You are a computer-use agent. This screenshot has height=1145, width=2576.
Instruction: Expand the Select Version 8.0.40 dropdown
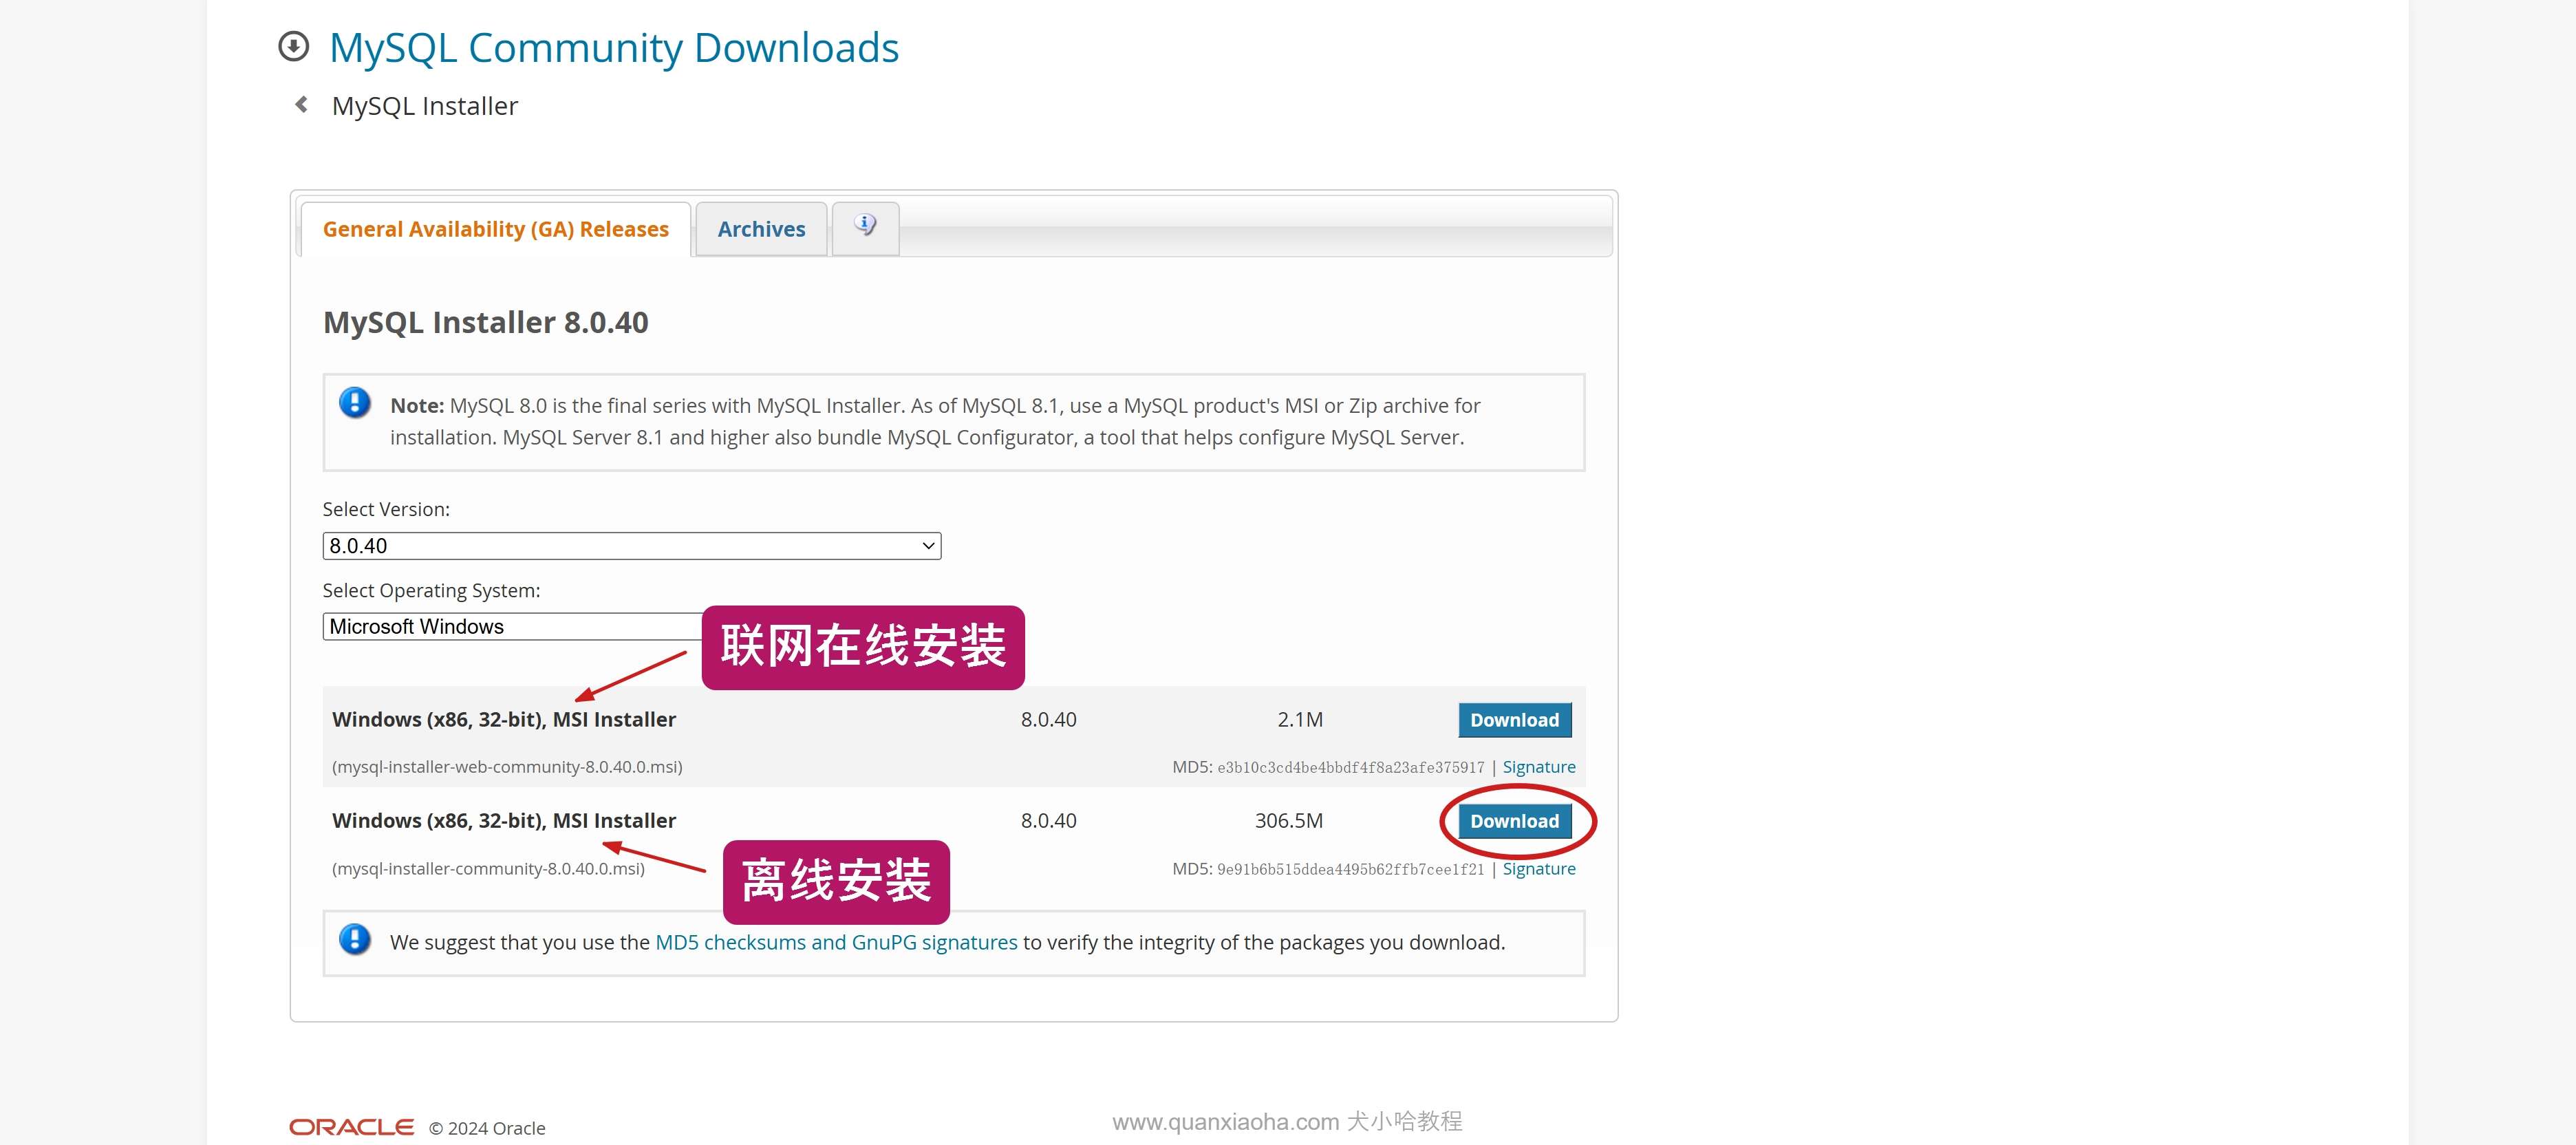click(631, 546)
